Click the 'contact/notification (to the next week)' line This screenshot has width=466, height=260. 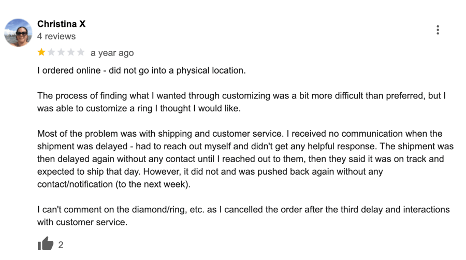[x=113, y=184]
